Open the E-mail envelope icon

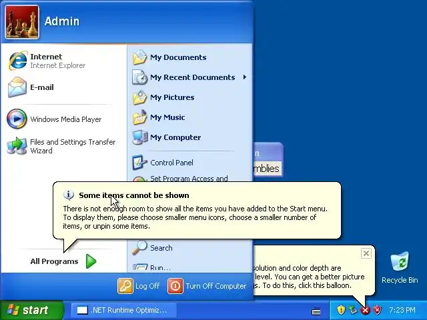17,87
